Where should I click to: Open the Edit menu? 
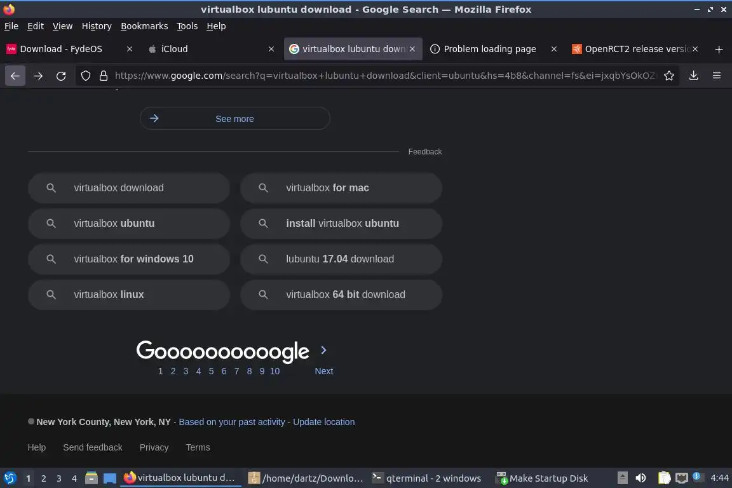36,26
